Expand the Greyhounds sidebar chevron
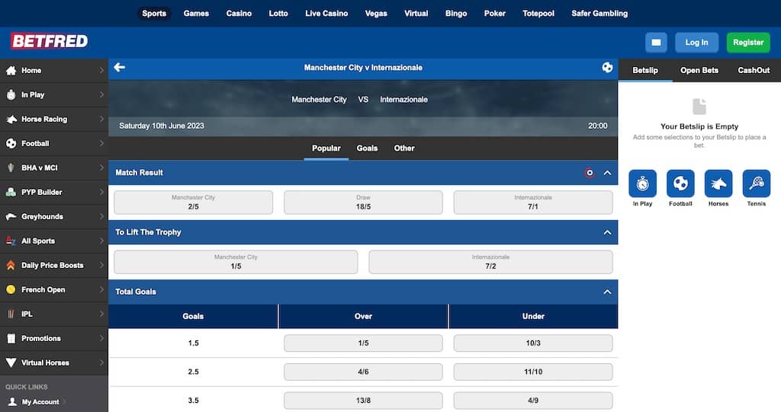Image resolution: width=781 pixels, height=412 pixels. [101, 216]
